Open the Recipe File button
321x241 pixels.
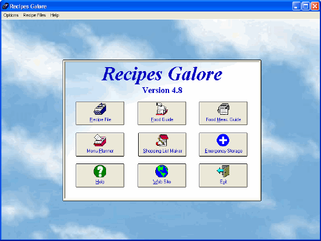tap(100, 114)
